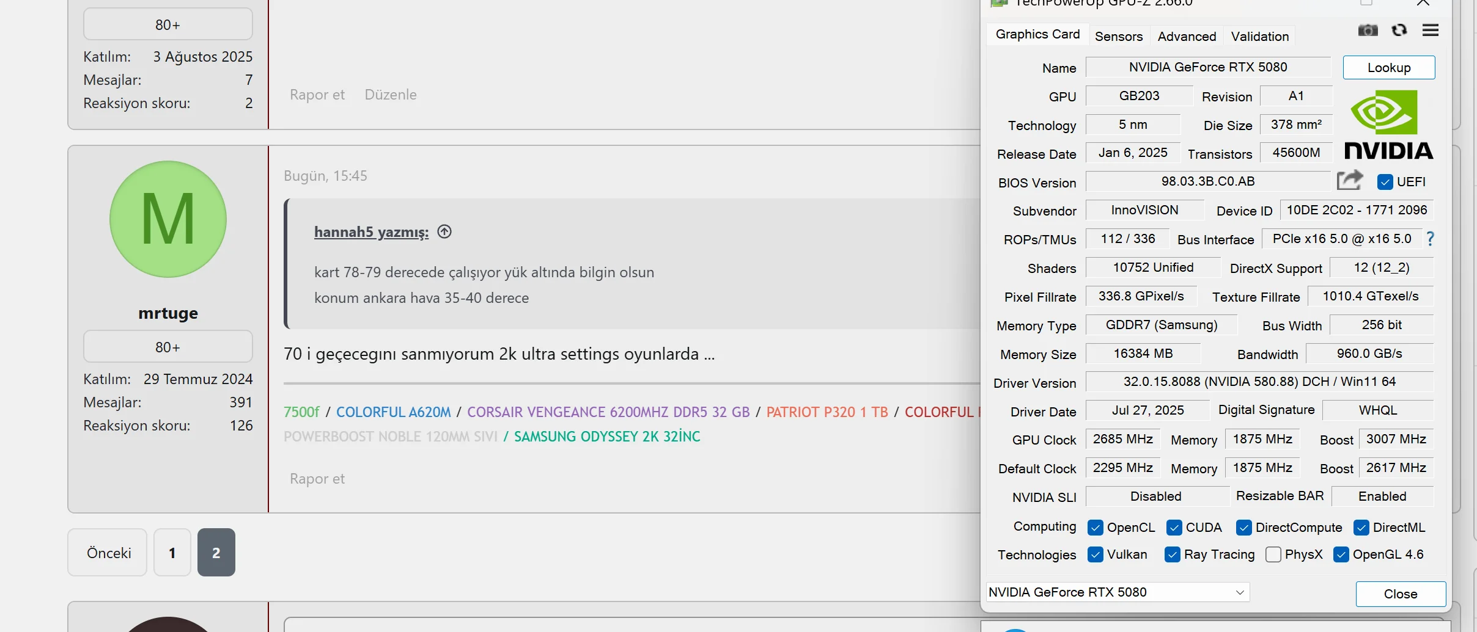Viewport: 1477px width, 632px height.
Task: Close the GPU-Z window with the X
Action: (x=1424, y=4)
